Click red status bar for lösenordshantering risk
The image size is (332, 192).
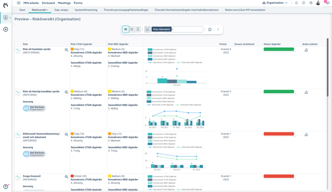[278, 134]
